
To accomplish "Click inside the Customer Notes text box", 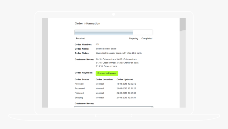I will point(113,107).
